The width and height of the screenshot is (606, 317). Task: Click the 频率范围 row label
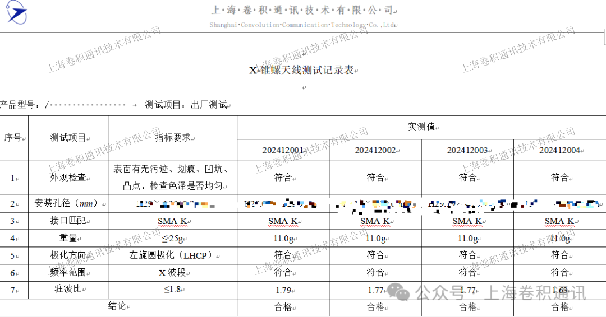pyautogui.click(x=68, y=273)
